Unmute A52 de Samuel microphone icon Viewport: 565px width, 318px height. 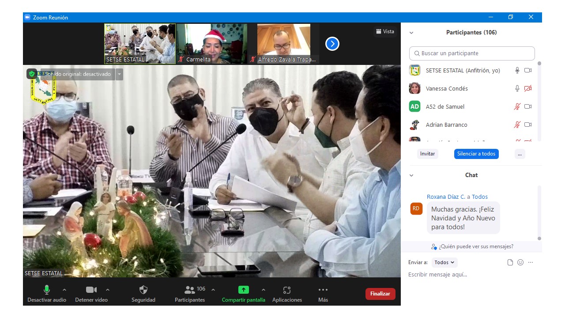[517, 106]
